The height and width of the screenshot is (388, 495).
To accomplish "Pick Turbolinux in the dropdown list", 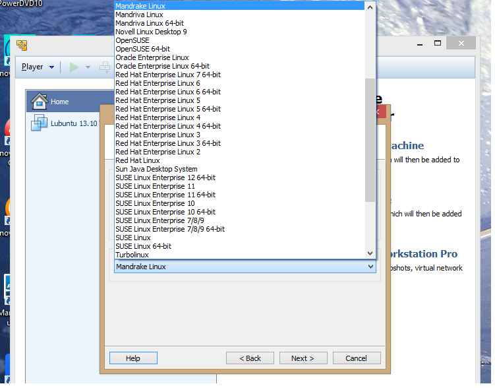I will 132,255.
